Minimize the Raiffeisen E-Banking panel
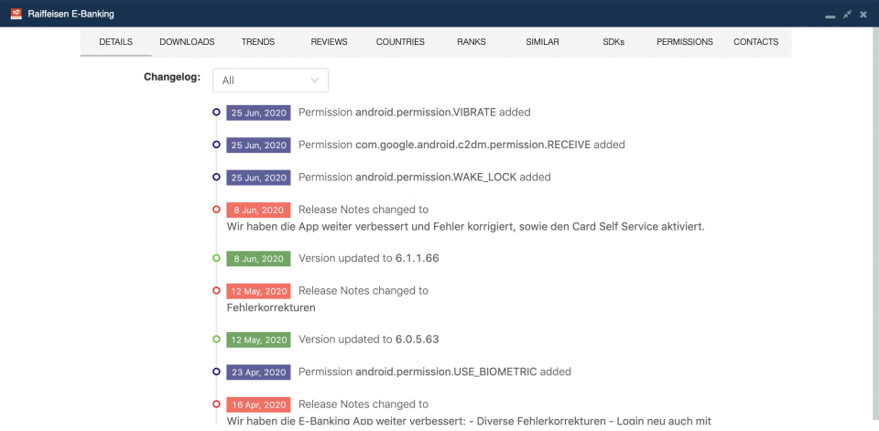879x431 pixels. (x=830, y=16)
